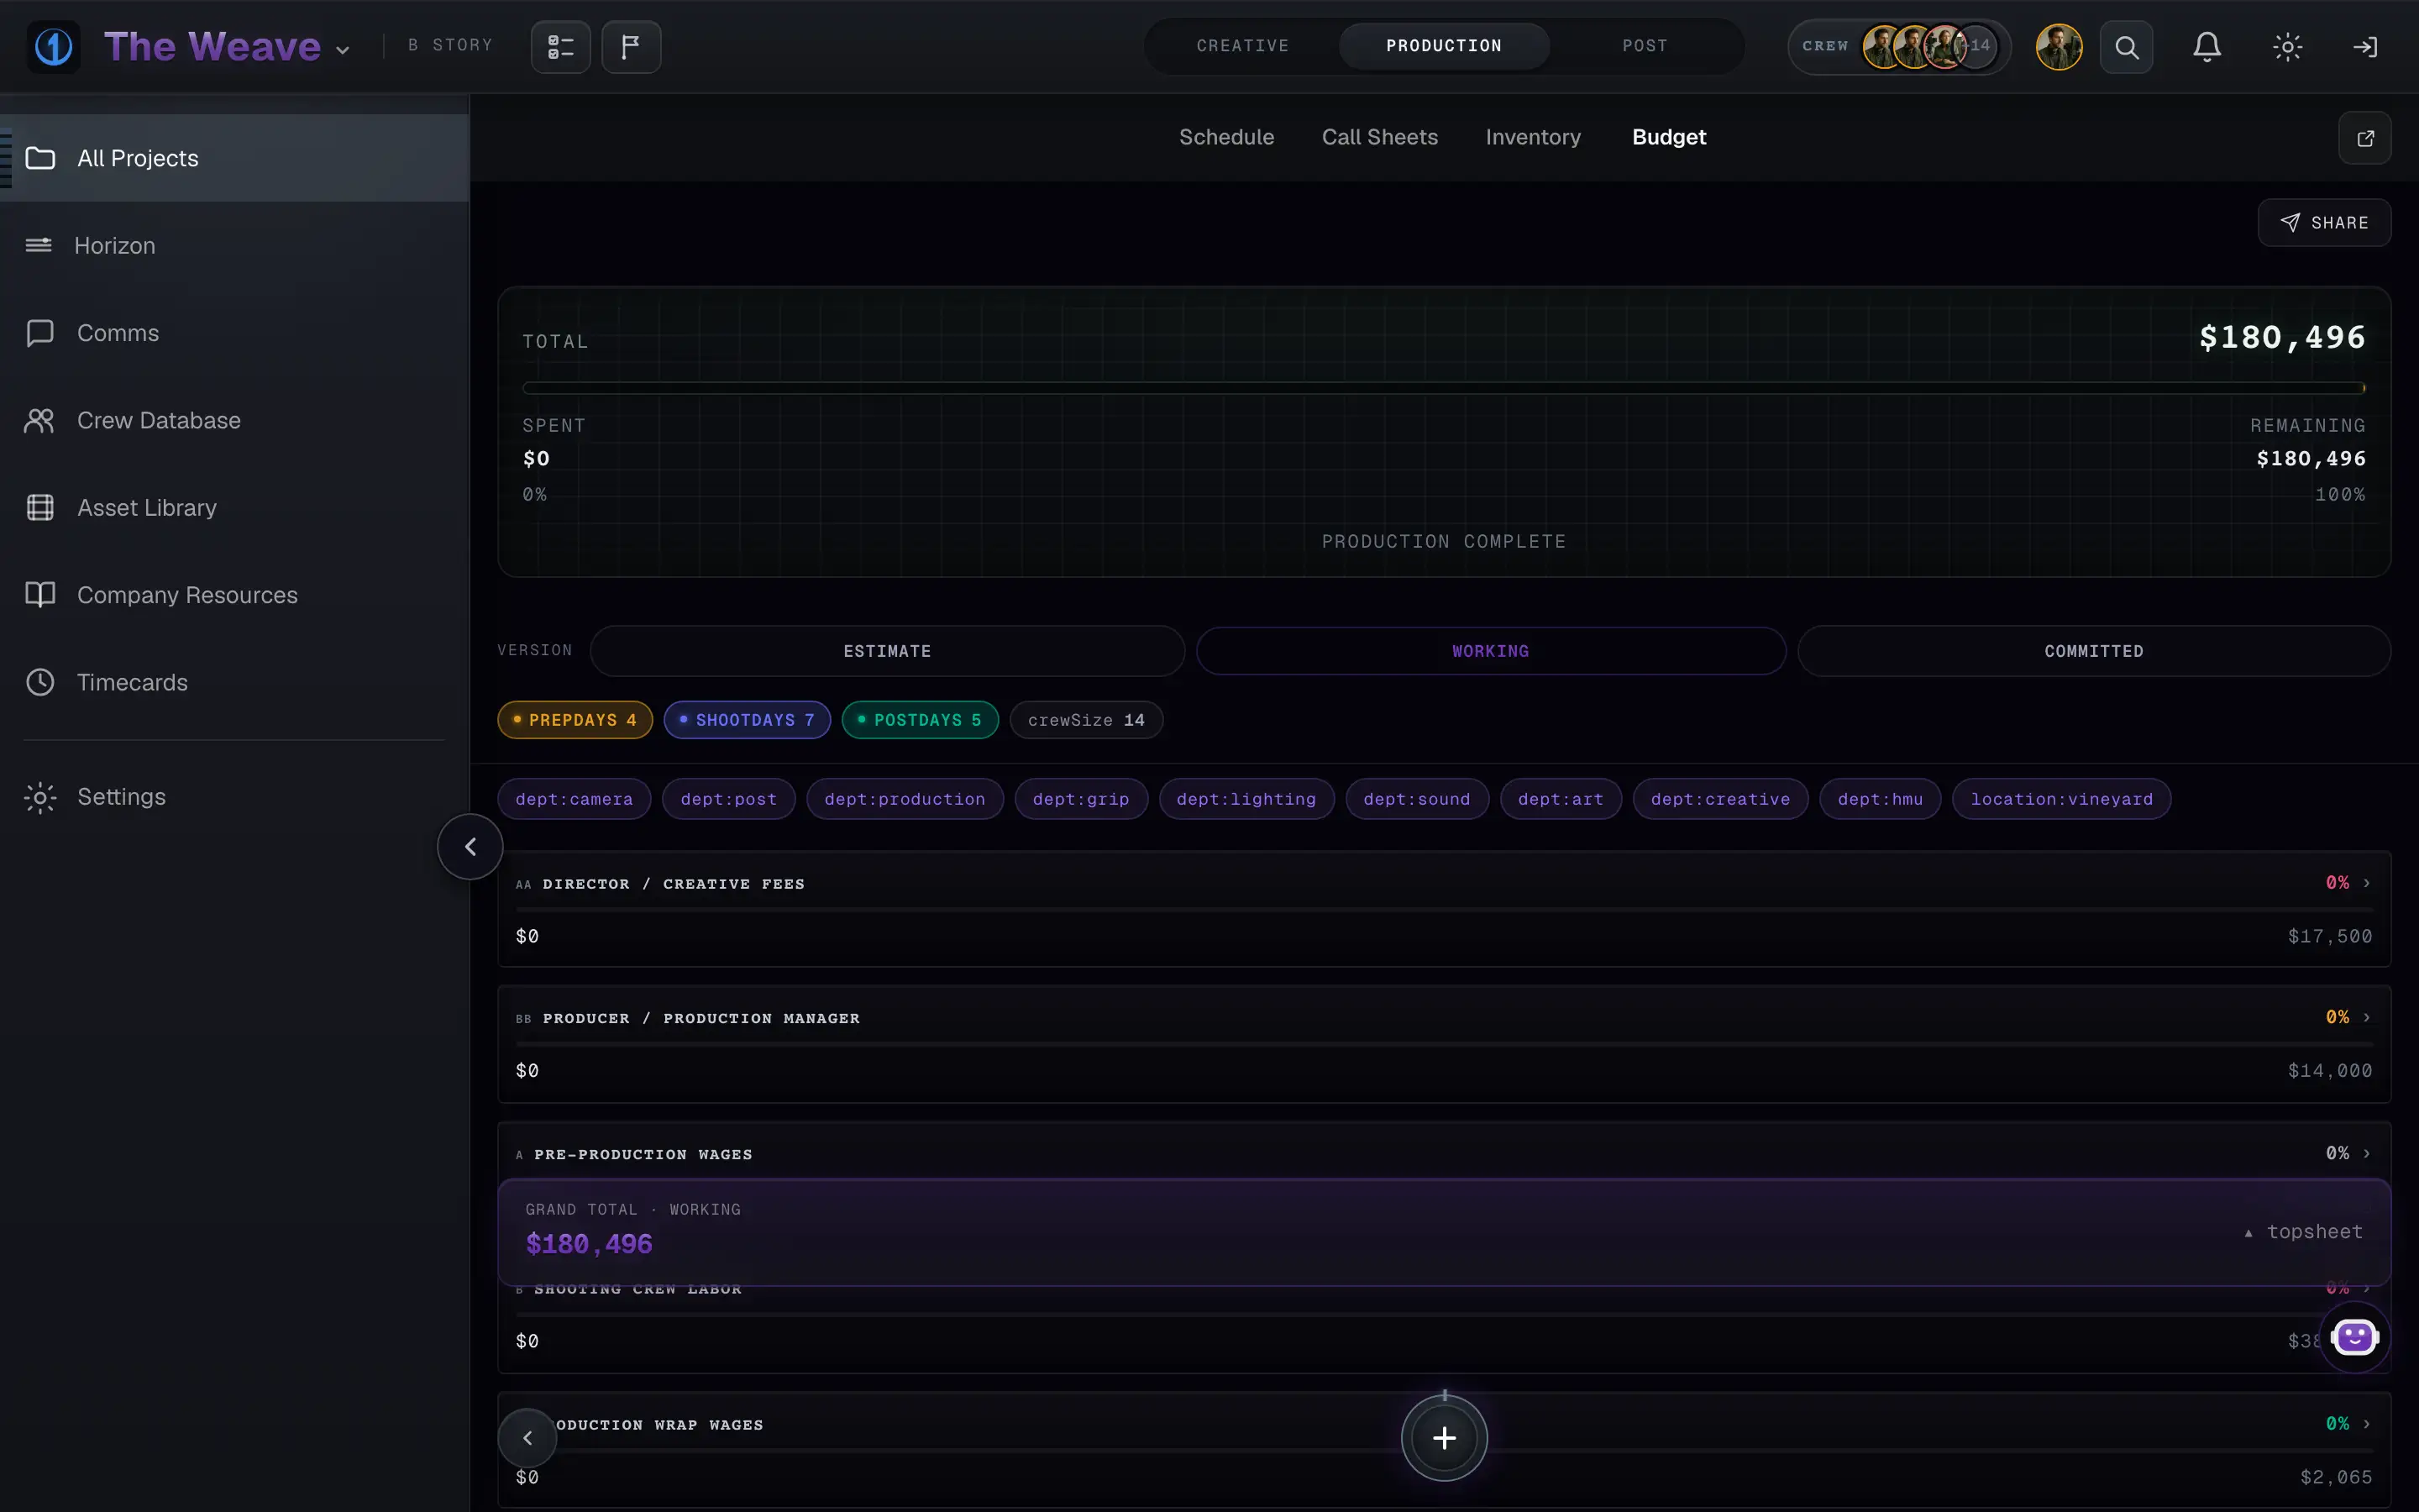
Task: Click the round plus add button
Action: click(x=1443, y=1438)
